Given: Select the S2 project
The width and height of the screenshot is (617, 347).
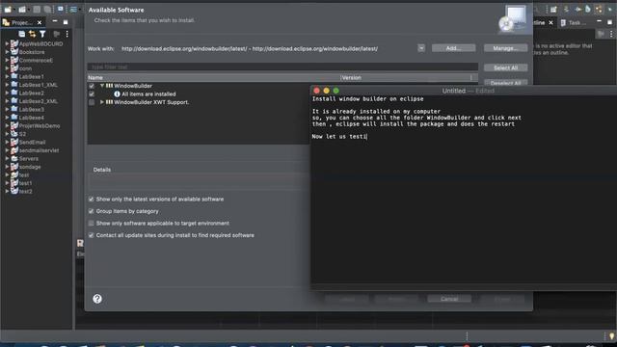Looking at the screenshot, I should pos(22,134).
